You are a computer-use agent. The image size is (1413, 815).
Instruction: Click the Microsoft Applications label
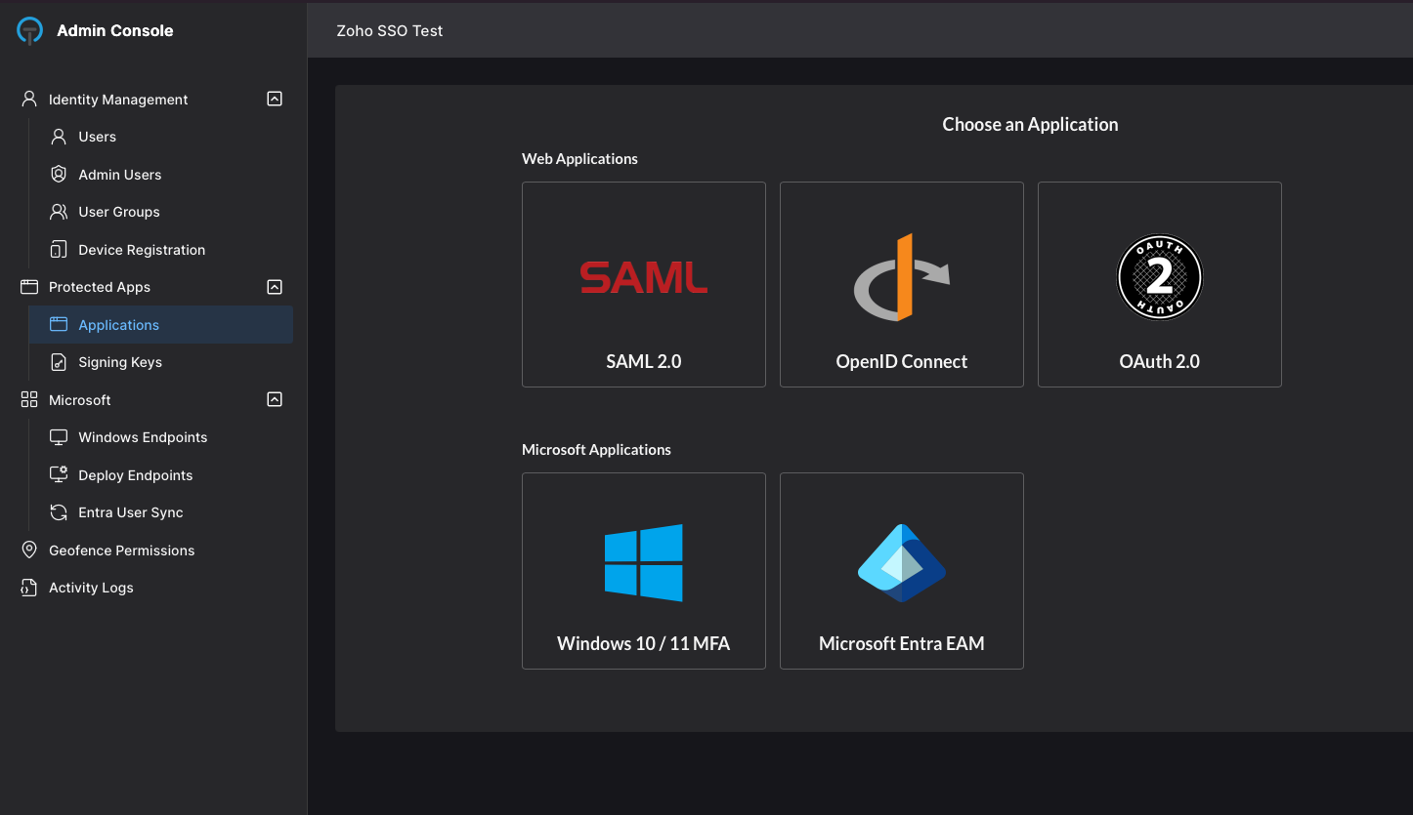coord(597,450)
